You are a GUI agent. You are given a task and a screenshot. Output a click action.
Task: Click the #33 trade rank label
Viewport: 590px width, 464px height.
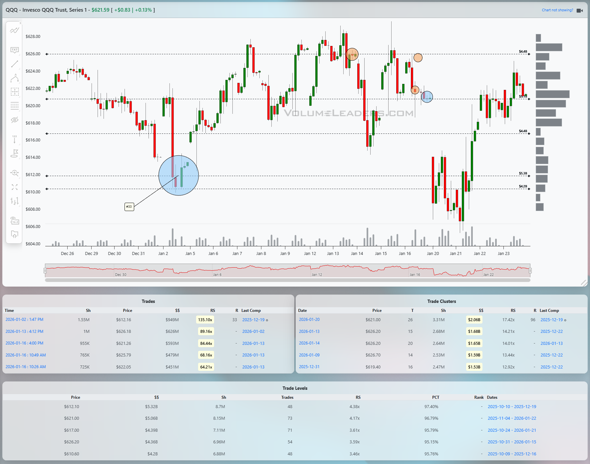(129, 207)
